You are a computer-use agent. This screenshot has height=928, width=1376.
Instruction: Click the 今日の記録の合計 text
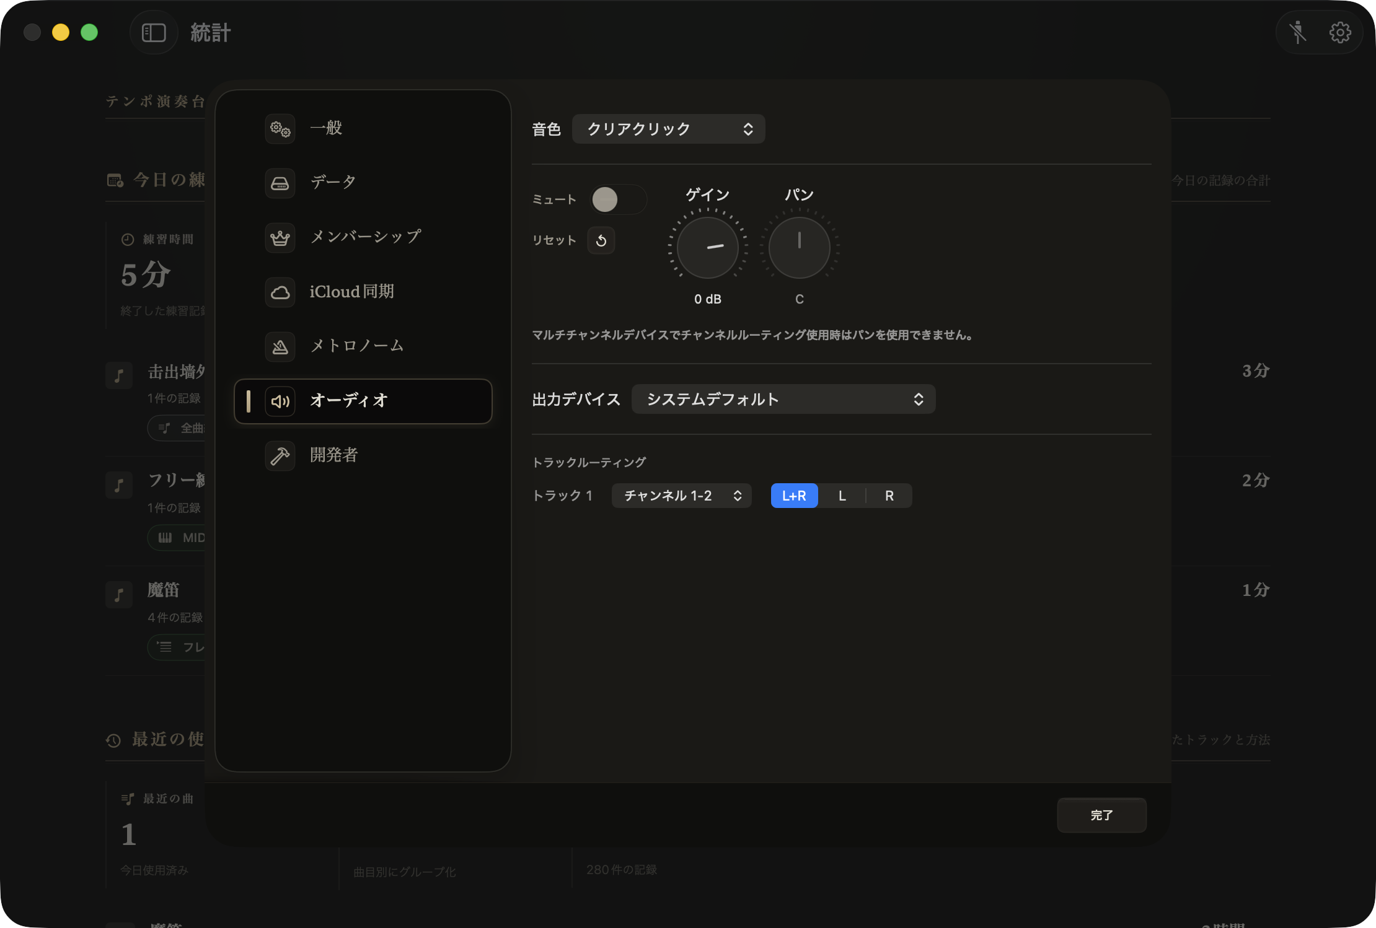[x=1221, y=180]
